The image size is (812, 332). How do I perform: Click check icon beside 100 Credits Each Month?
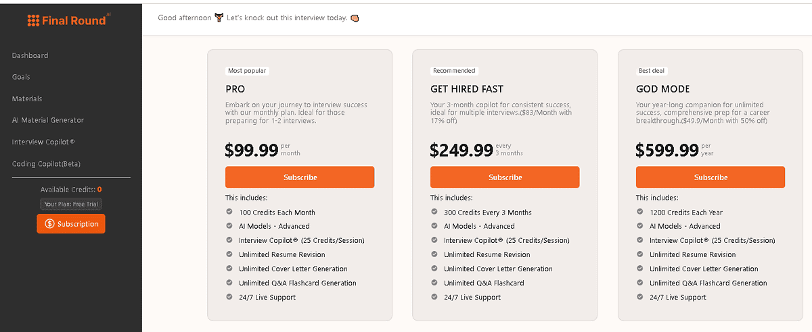pos(229,212)
